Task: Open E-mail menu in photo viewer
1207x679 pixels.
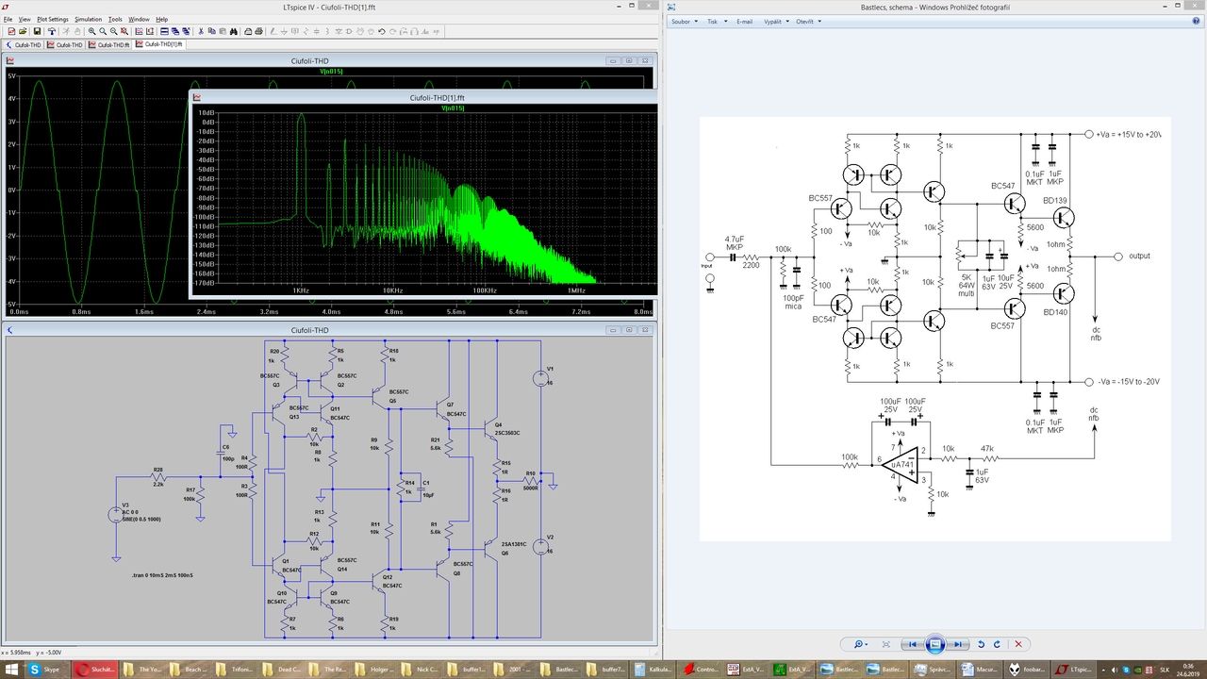Action: [x=745, y=21]
